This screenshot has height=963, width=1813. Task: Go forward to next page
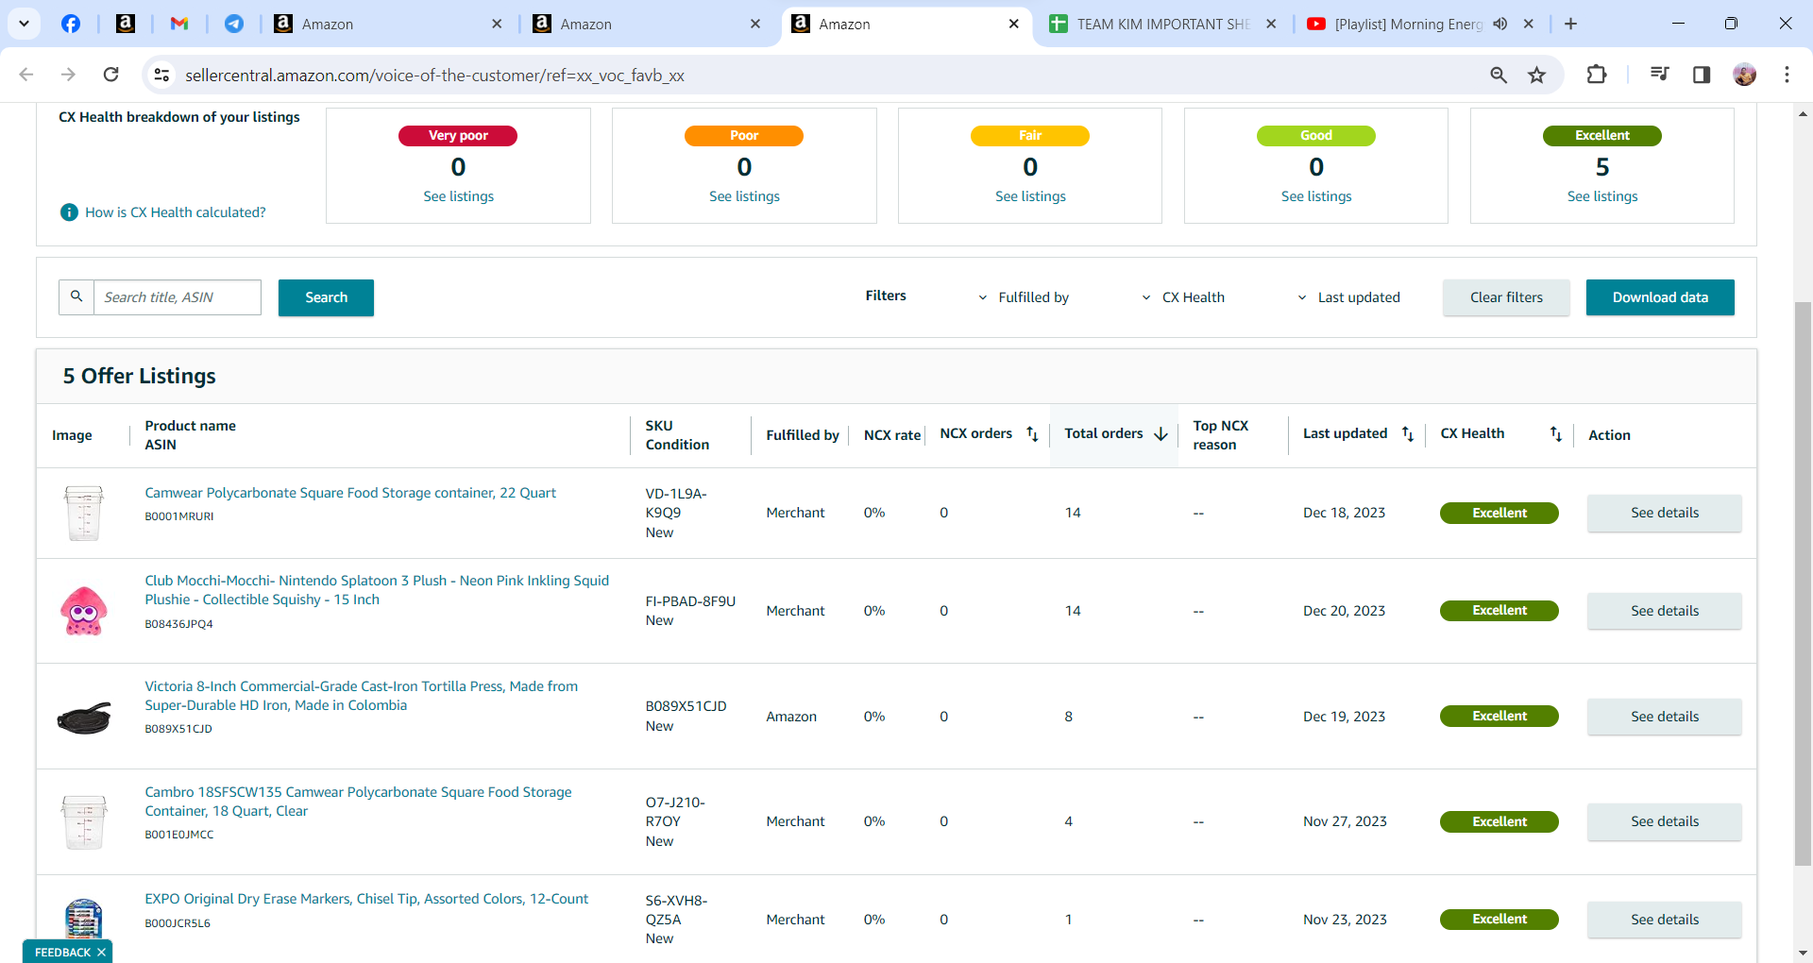(68, 75)
